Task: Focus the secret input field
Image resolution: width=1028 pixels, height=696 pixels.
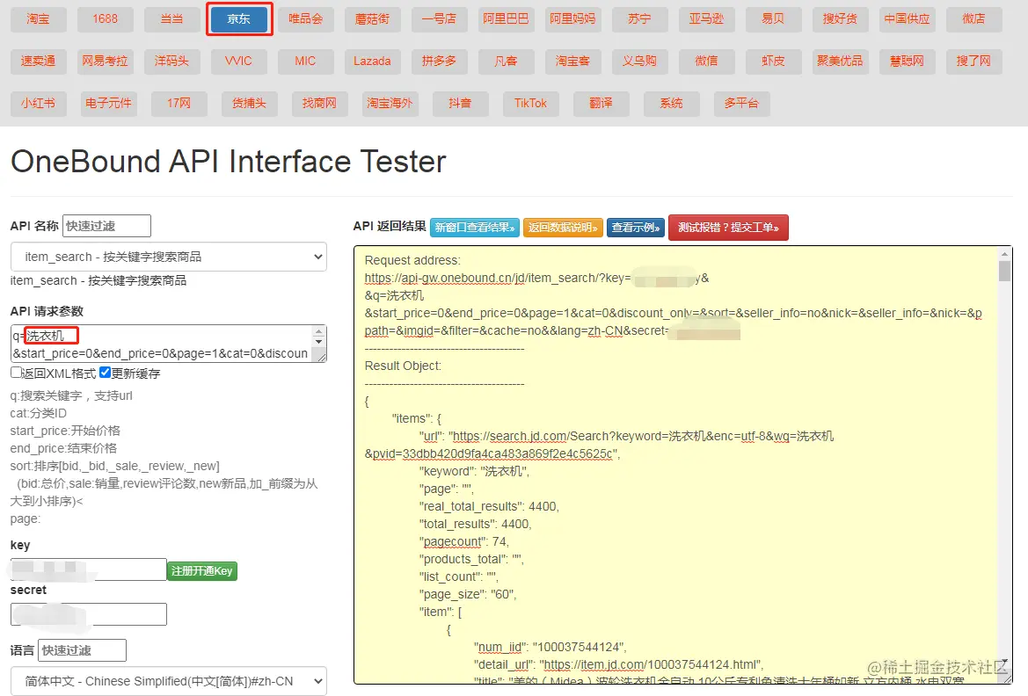Action: 89,614
